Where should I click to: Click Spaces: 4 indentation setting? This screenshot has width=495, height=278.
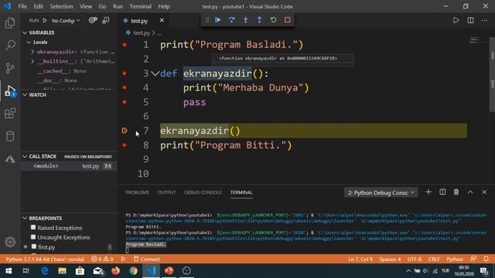pos(390,259)
